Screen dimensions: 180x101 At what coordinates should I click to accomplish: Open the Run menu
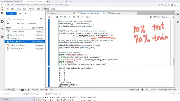(25, 9)
